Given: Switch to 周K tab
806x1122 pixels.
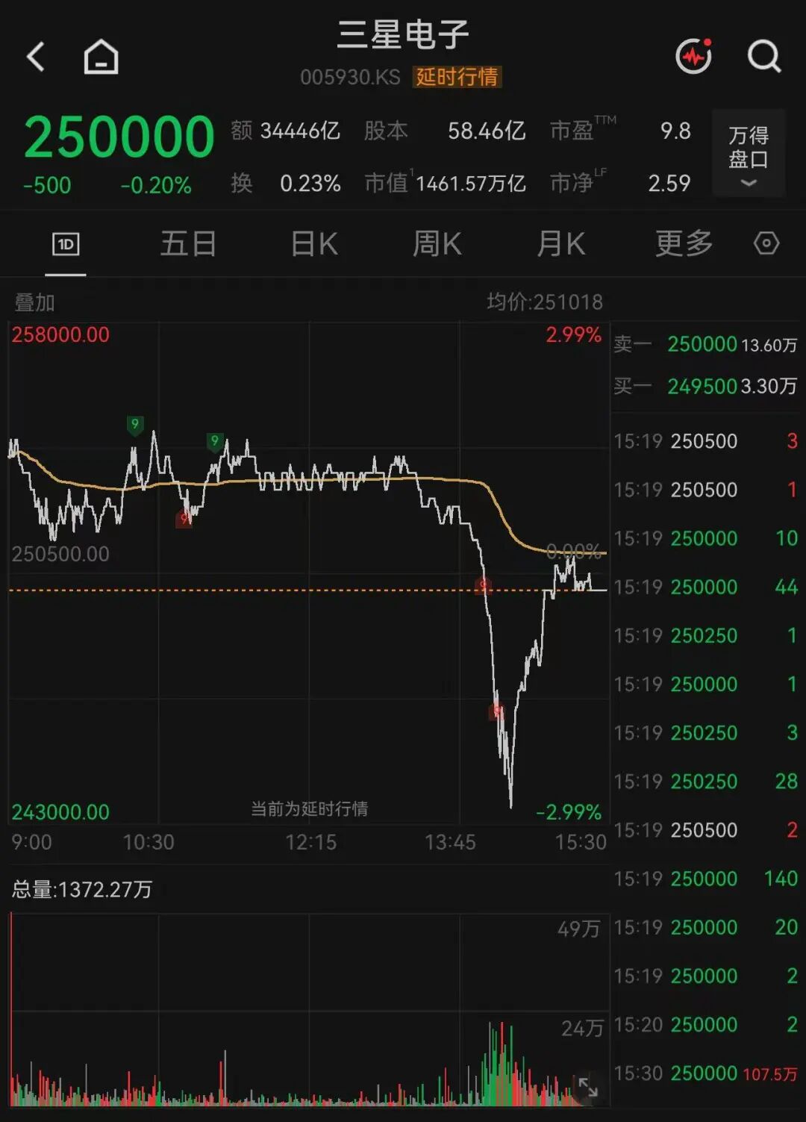Looking at the screenshot, I should [x=437, y=244].
